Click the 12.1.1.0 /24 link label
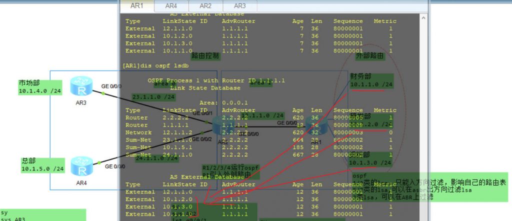Viewport: 512px width, 221px height. [x=262, y=115]
